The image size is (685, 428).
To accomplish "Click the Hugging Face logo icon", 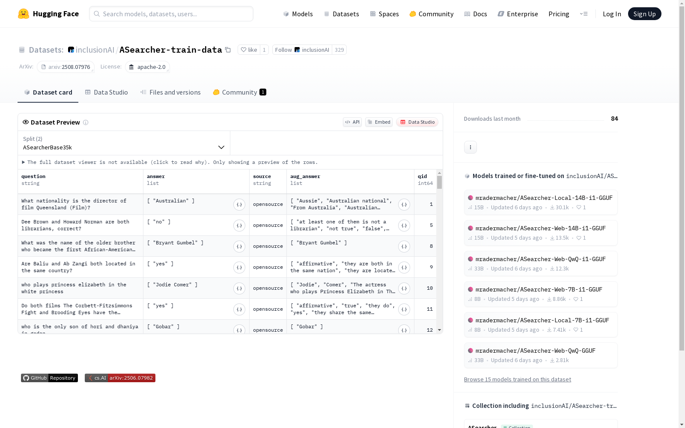I will (x=24, y=14).
